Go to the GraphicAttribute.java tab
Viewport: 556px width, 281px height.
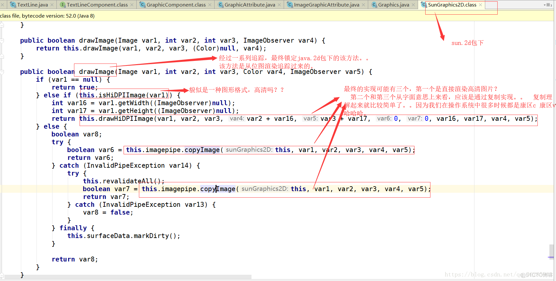(x=250, y=5)
